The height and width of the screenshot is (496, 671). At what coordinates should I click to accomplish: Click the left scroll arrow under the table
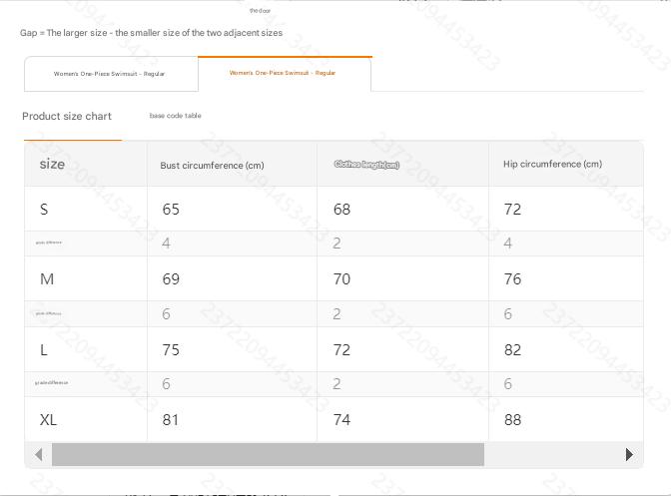(x=39, y=455)
